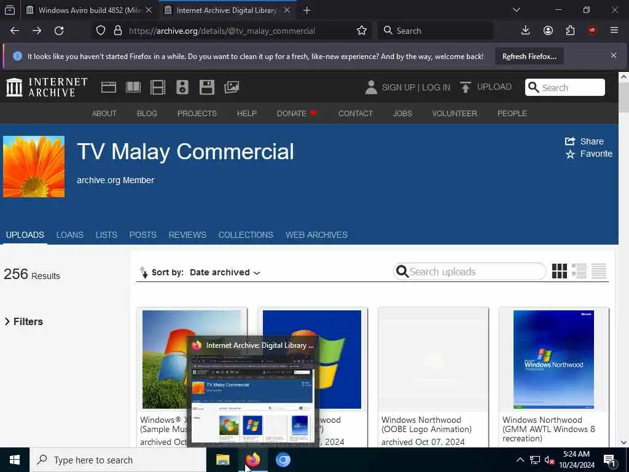Go forward with the Firefox forward arrow

(37, 31)
